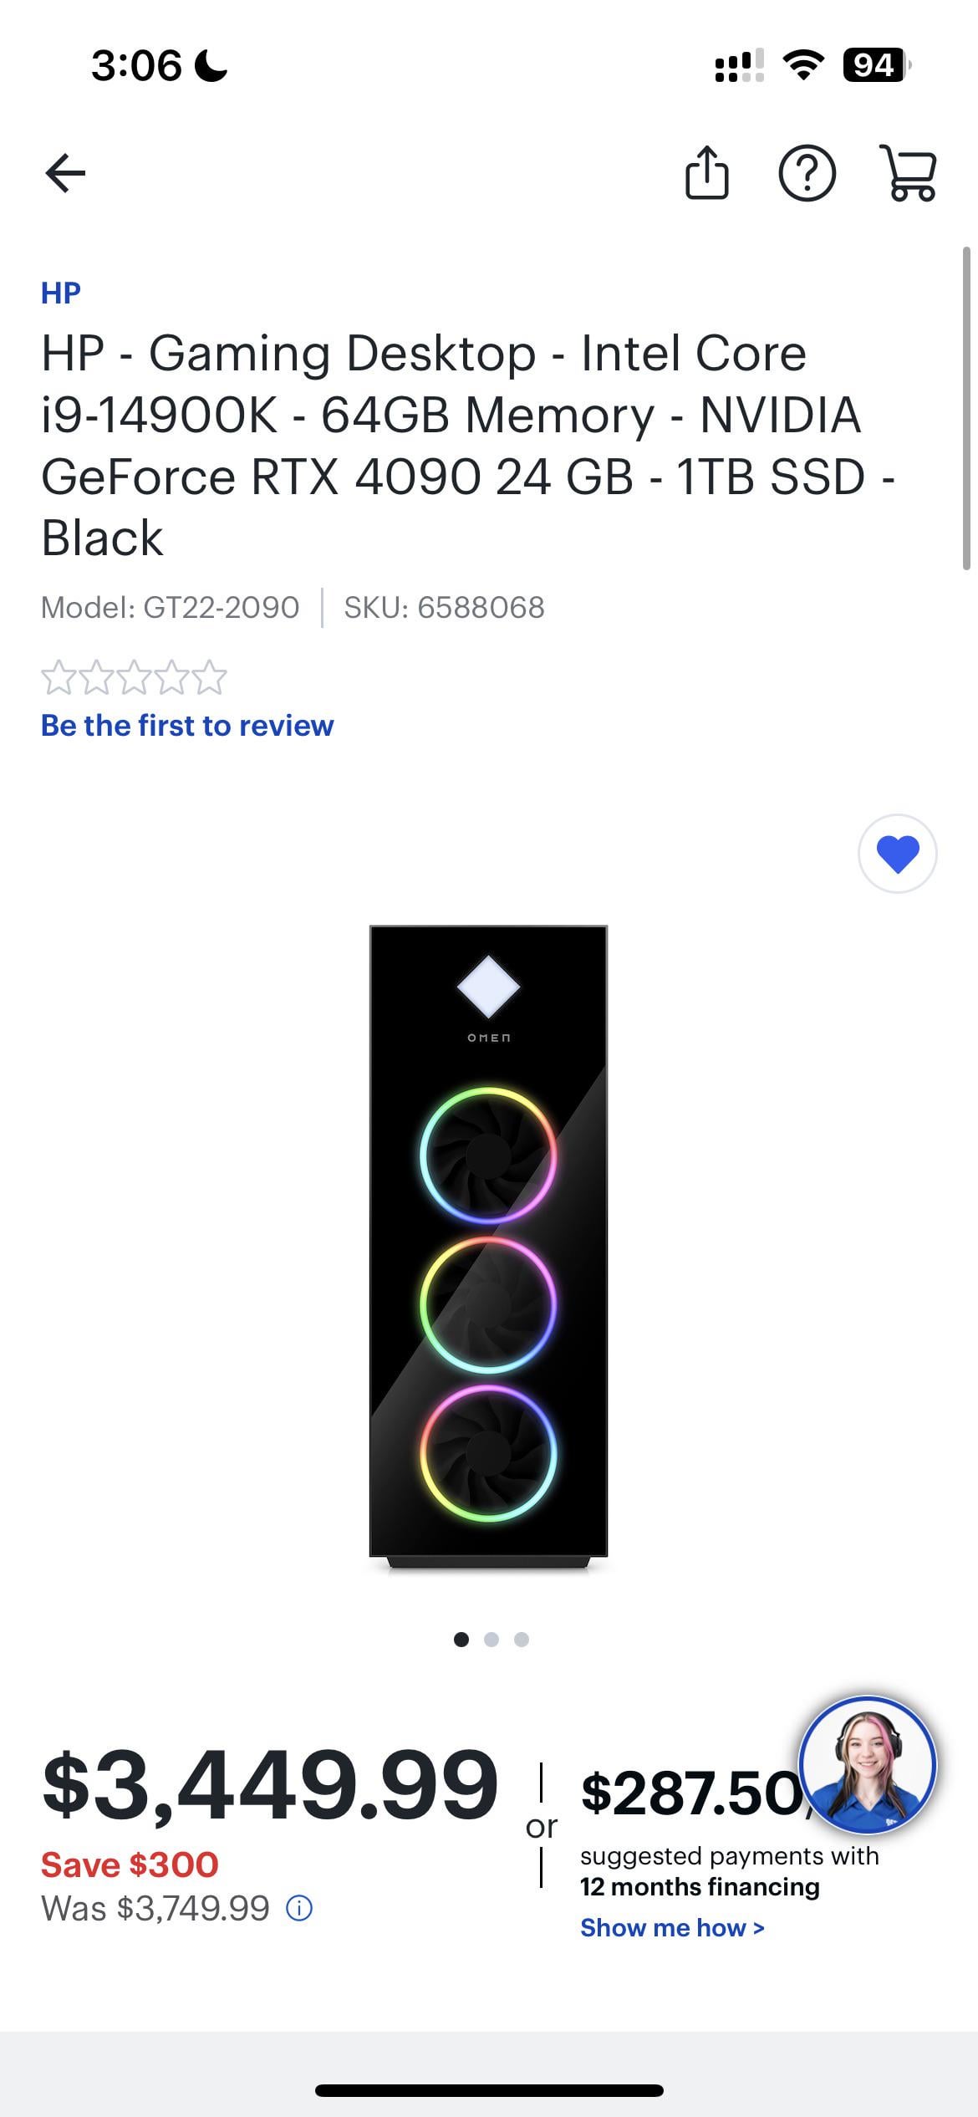Open the help question mark icon
The image size is (978, 2117).
pos(807,174)
